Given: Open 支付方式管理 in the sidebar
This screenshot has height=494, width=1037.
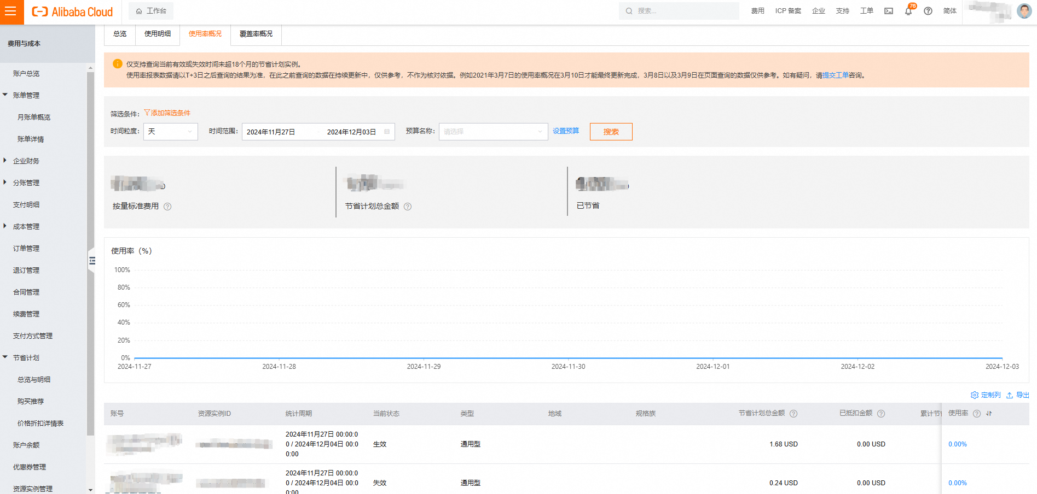Looking at the screenshot, I should pos(33,336).
